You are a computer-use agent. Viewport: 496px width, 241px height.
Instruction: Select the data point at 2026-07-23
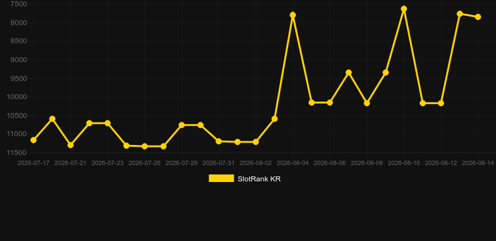[x=107, y=123]
